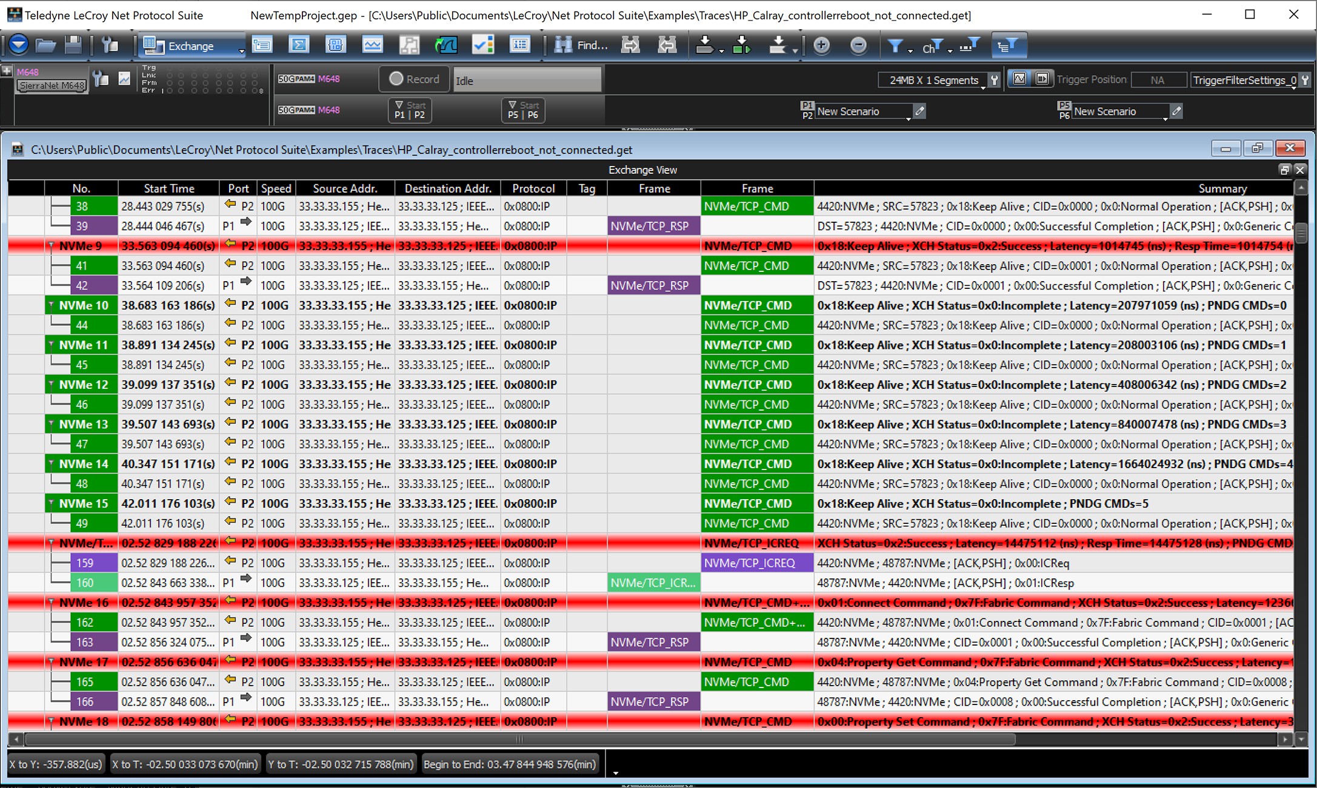The image size is (1317, 788).
Task: Open the 24MB X 1 Segments dropdown
Action: [933, 80]
